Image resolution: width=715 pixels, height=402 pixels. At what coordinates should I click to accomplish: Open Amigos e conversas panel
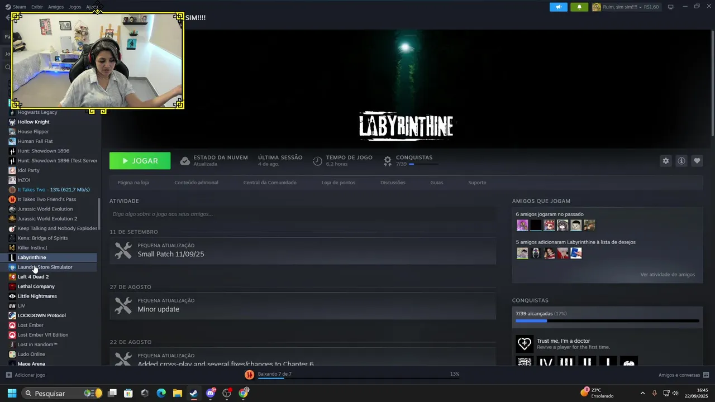pos(683,375)
